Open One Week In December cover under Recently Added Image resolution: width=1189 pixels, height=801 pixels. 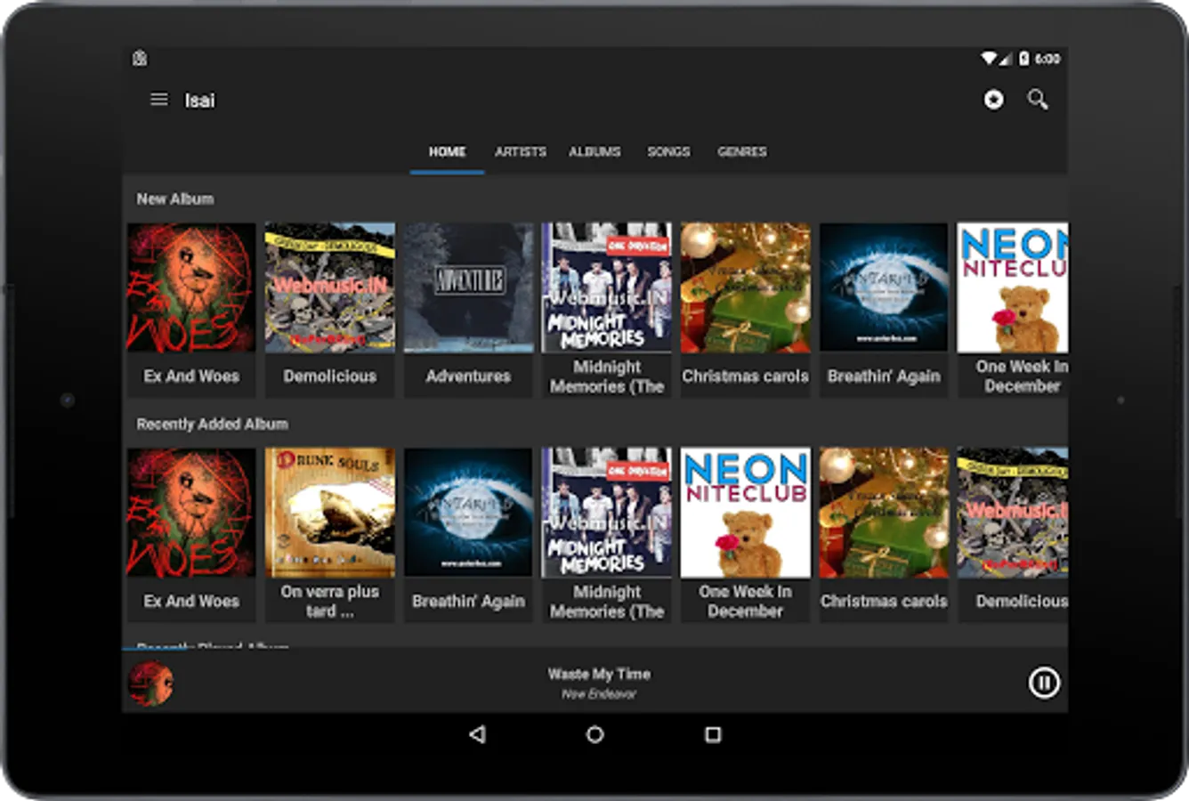pos(746,513)
